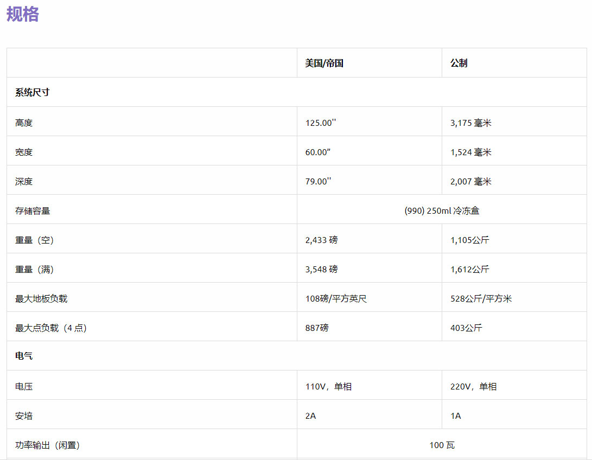Click the 100 瓦 power output cell
This screenshot has height=460, width=592.
click(x=442, y=445)
